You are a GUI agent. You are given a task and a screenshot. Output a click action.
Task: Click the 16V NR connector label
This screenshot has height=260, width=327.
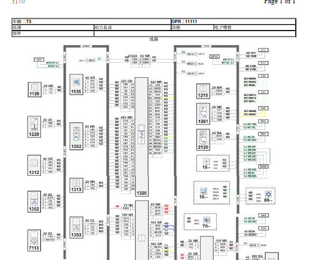click(x=127, y=214)
